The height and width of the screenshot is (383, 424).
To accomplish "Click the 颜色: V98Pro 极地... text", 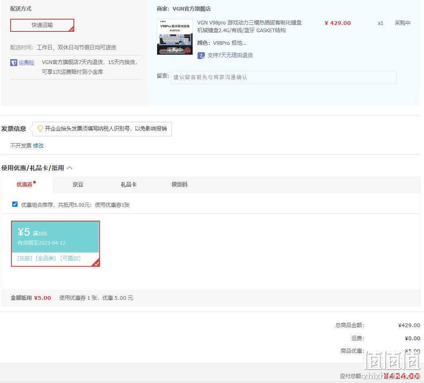I will coord(222,43).
